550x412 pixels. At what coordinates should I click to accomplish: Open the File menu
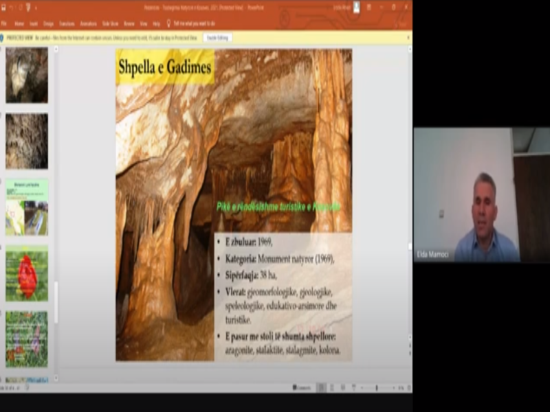[x=4, y=23]
